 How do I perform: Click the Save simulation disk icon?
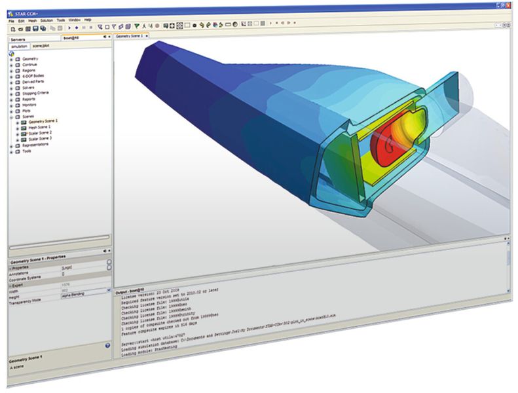click(35, 29)
